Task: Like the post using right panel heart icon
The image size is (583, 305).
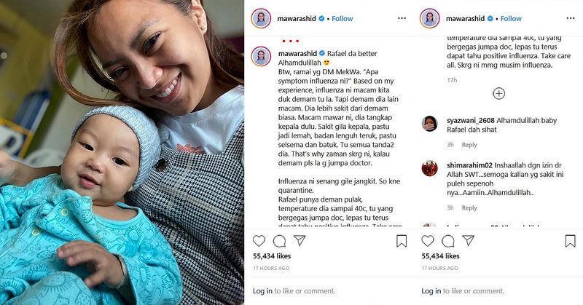Action: pos(428,242)
